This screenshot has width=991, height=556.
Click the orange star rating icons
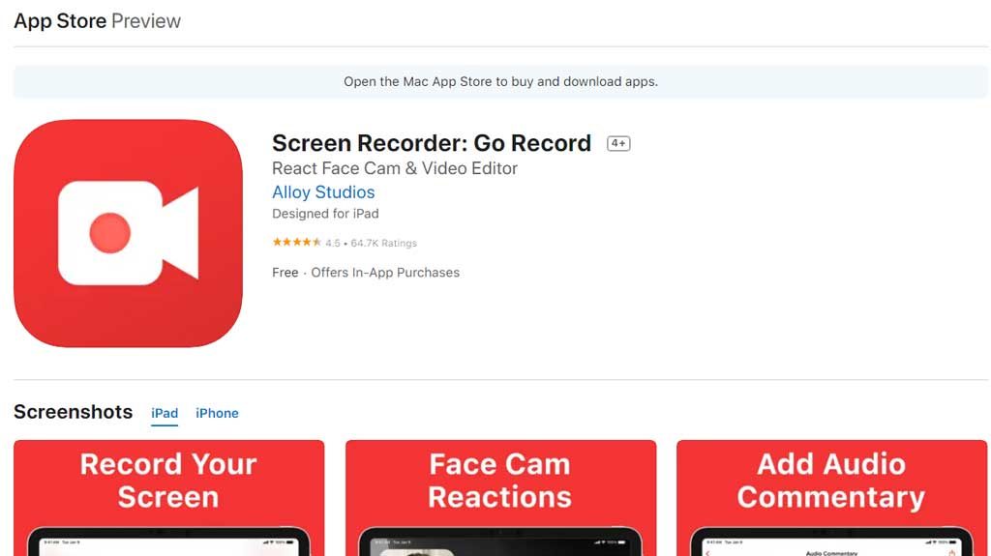(296, 243)
